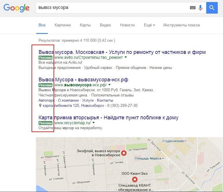Click the microphone voice search icon
The height and width of the screenshot is (192, 223).
(x=200, y=8)
